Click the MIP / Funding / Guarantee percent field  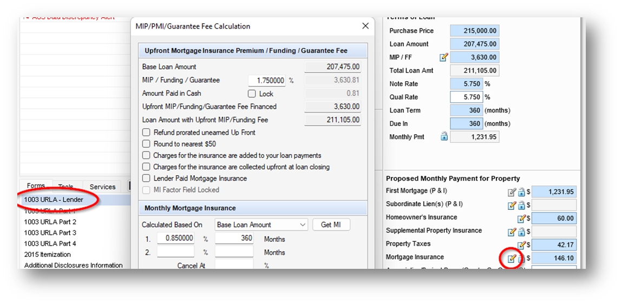(266, 80)
